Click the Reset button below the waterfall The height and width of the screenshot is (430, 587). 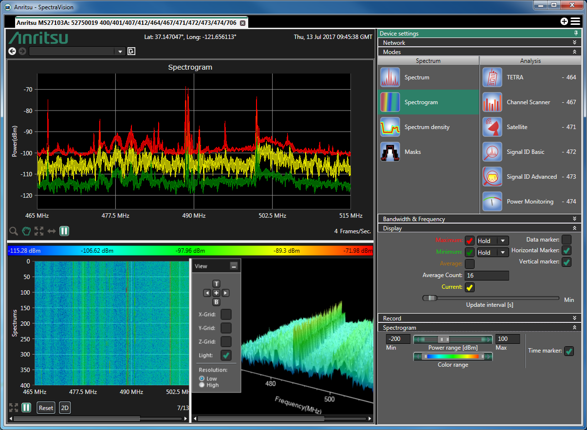point(46,408)
